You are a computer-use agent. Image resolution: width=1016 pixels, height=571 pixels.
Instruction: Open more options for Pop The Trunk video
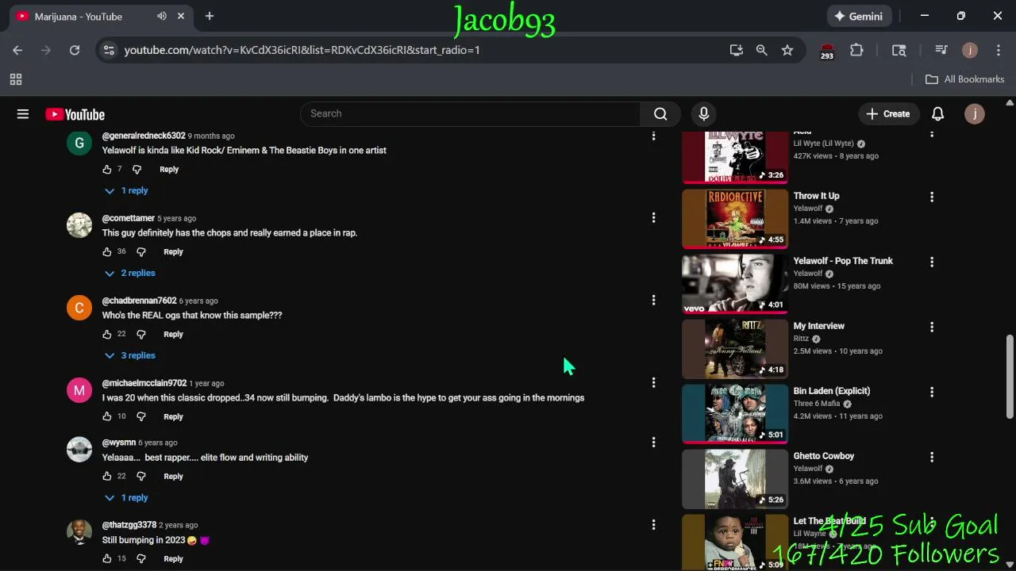coord(932,262)
